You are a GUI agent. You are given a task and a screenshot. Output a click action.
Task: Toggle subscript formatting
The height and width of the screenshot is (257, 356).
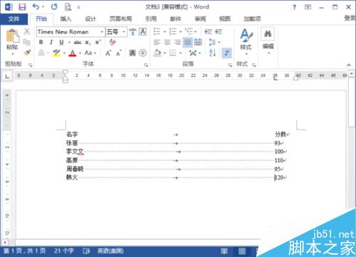point(88,43)
